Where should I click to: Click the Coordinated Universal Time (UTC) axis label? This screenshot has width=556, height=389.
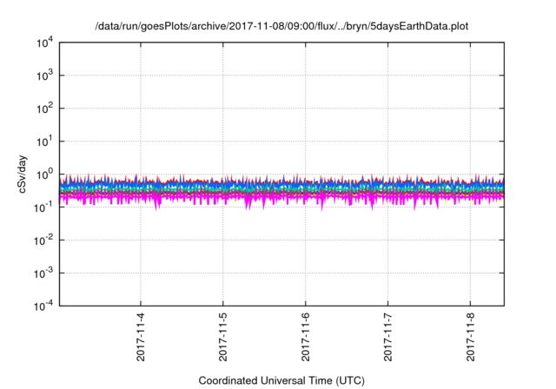tap(281, 381)
